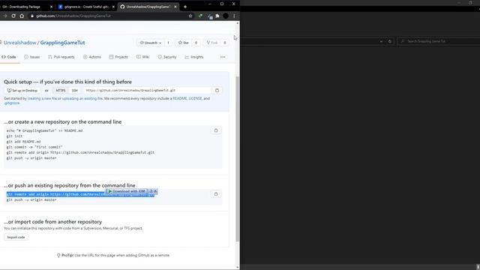This screenshot has height=270, width=480.
Task: Click the 'git add README.md' command line
Action: (23, 142)
